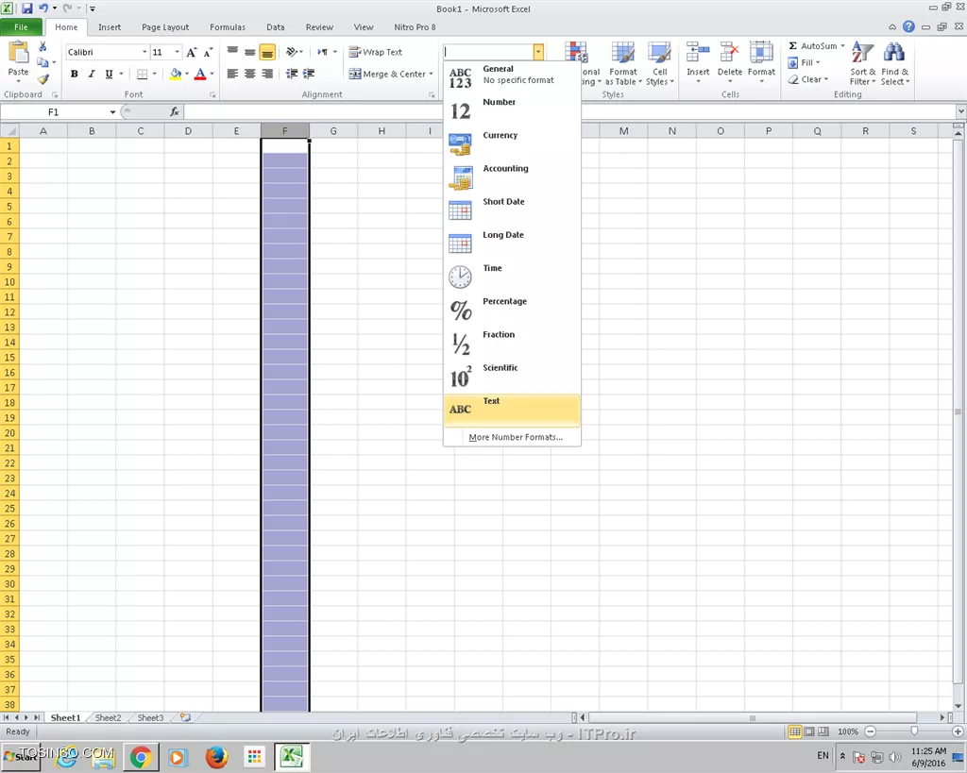Toggle Bold formatting
Viewport: 967px width, 773px height.
[74, 74]
